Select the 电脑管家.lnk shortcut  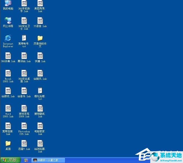pyautogui.click(x=40, y=126)
